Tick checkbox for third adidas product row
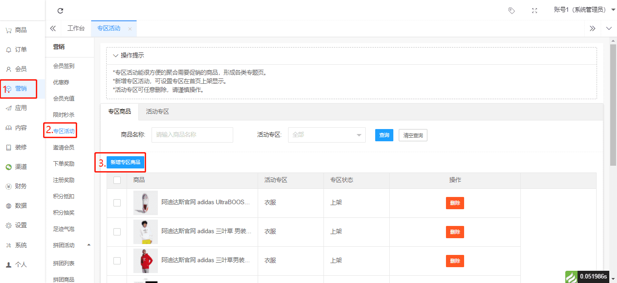 tap(117, 261)
